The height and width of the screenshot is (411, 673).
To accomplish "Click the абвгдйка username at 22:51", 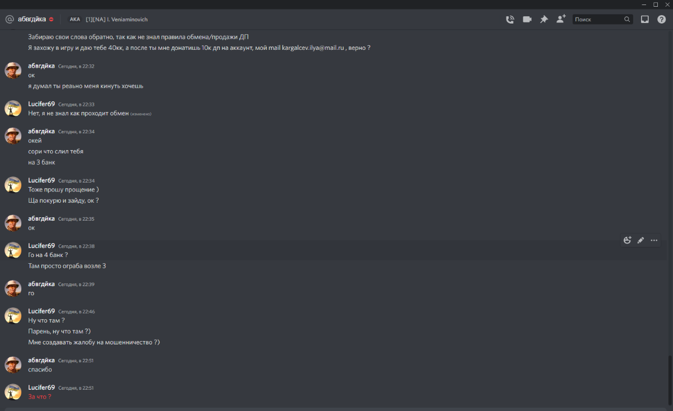I will click(42, 360).
